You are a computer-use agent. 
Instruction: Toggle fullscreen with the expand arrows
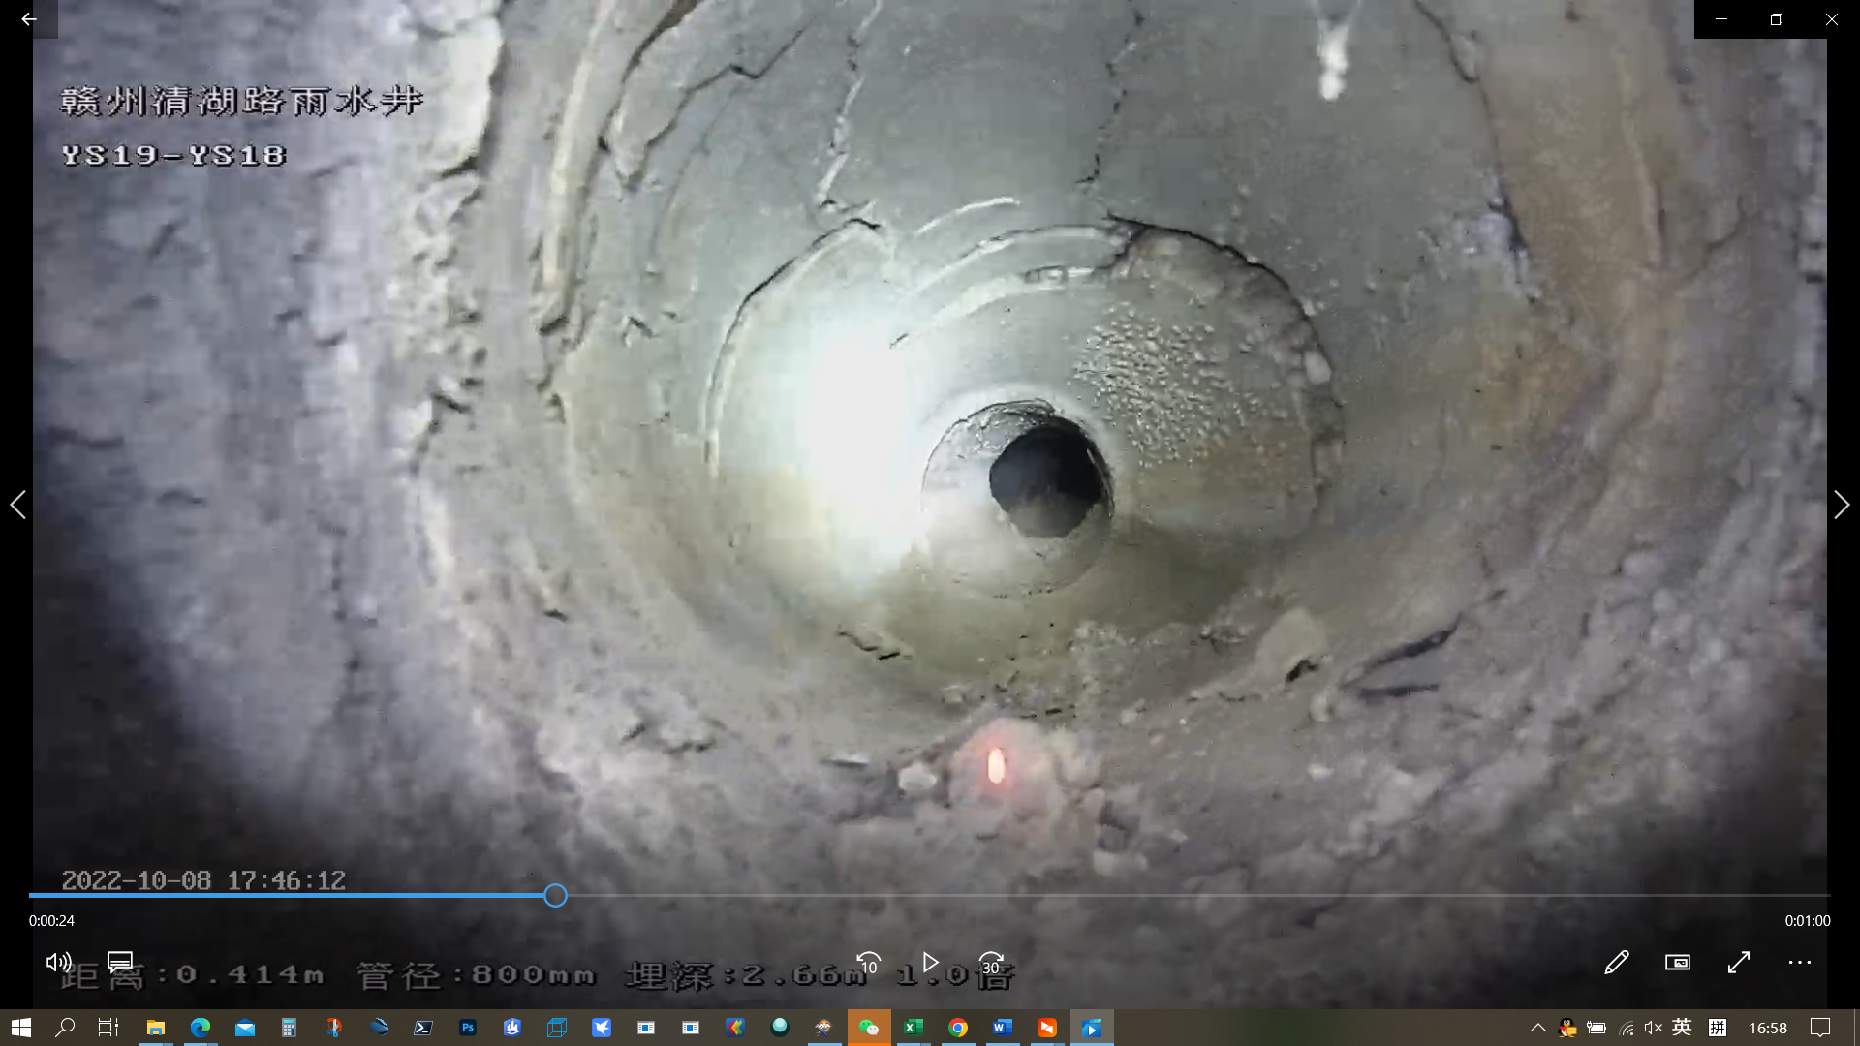pyautogui.click(x=1739, y=963)
